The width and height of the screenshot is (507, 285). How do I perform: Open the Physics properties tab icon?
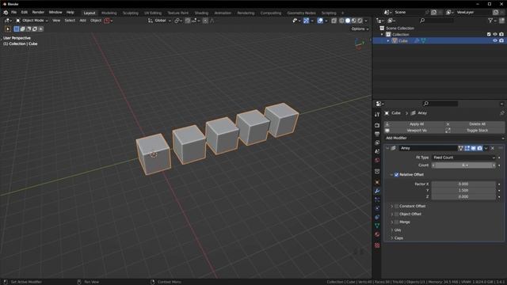coord(377,208)
